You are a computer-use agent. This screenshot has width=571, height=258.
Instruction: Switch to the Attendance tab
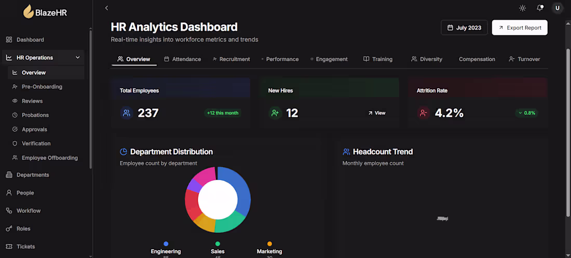(x=182, y=59)
